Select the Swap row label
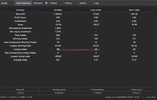Screen dimensions: 157x100 (x=20, y=24)
